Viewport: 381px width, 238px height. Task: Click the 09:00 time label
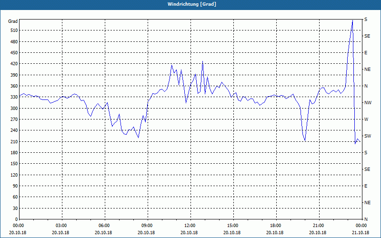pos(148,225)
